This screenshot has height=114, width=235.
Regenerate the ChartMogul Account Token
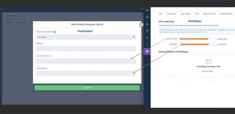222,39
